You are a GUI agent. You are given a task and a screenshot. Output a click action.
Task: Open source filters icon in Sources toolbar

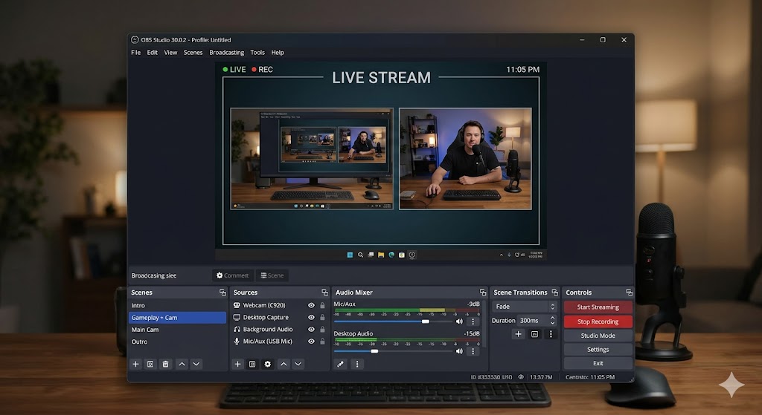pos(252,364)
